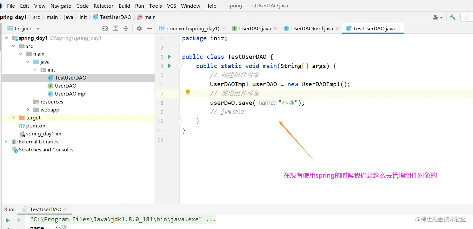Click the src breadcrumb in navigation bar
This screenshot has height=229, width=473.
coord(36,17)
